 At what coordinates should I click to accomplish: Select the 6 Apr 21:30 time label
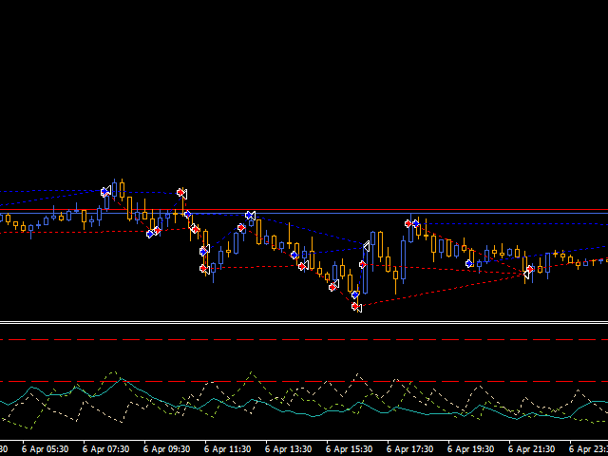tap(531, 448)
